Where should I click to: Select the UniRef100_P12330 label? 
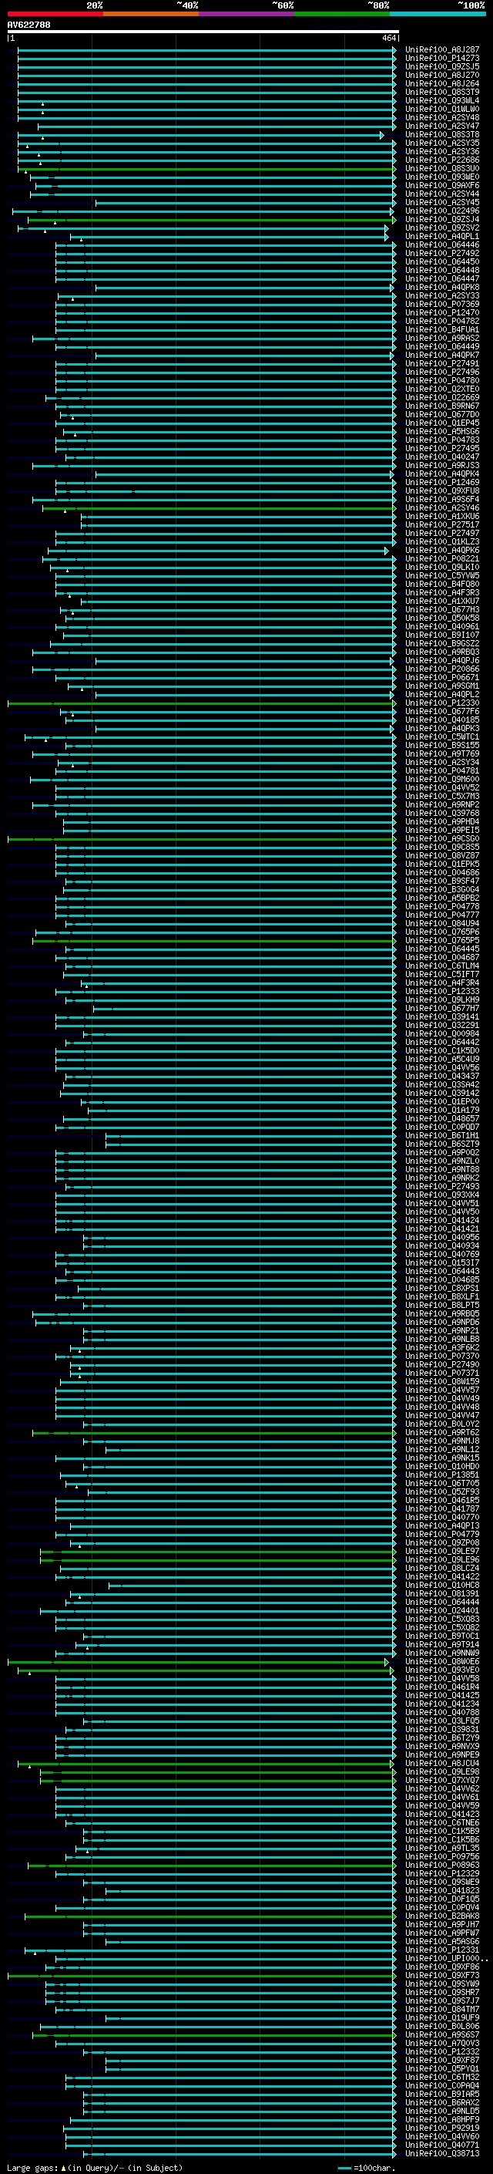click(x=442, y=703)
